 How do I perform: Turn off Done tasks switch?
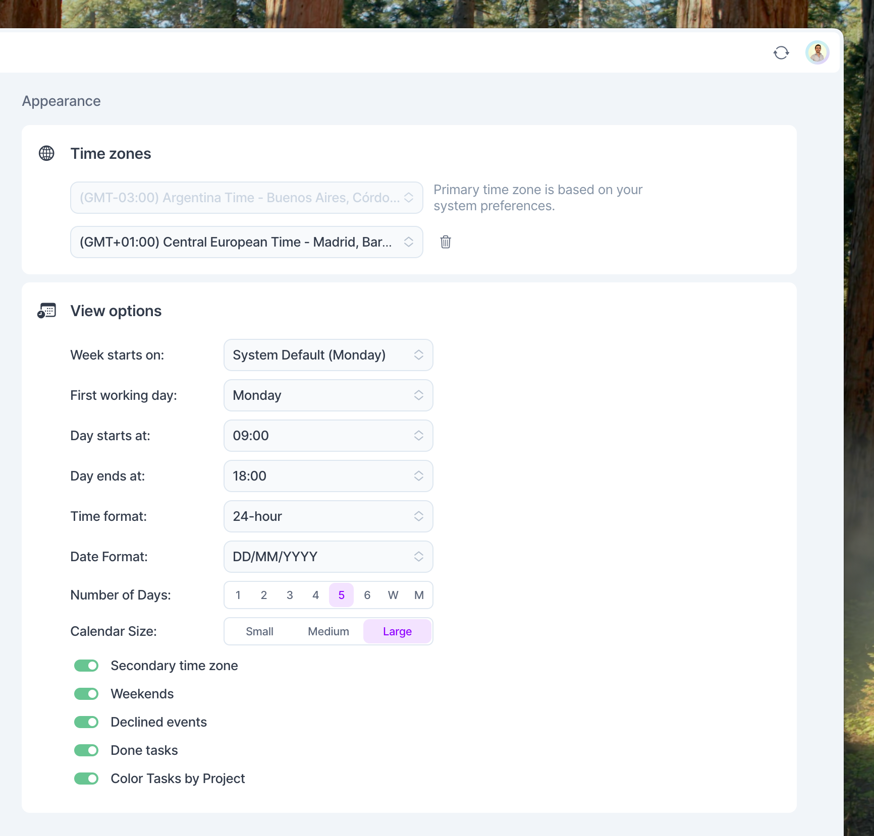click(86, 750)
